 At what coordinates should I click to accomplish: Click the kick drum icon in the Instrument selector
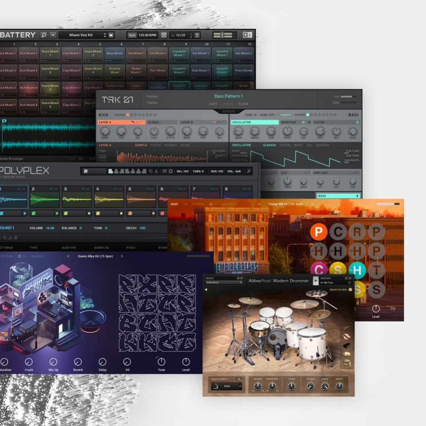(x=217, y=386)
